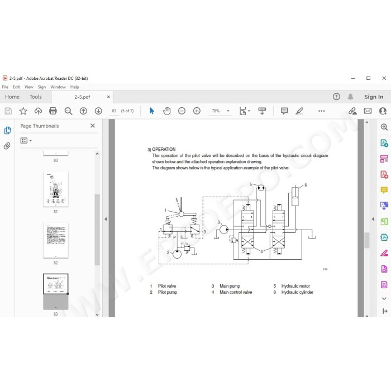This screenshot has height=391, width=391.
Task: Click the page number field showing 83
Action: 114,111
